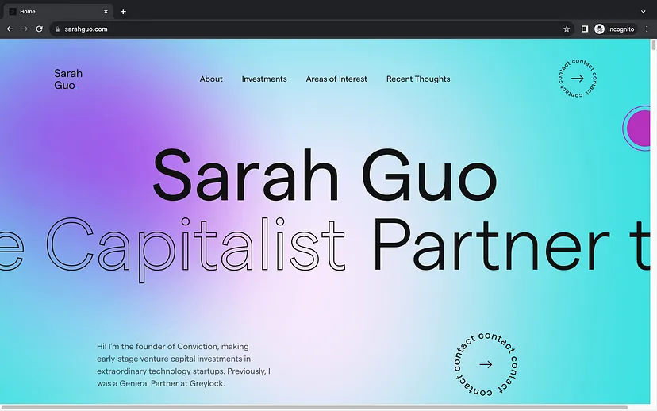Expand the tab search chevron dropdown
Image resolution: width=657 pixels, height=411 pixels.
(x=643, y=11)
